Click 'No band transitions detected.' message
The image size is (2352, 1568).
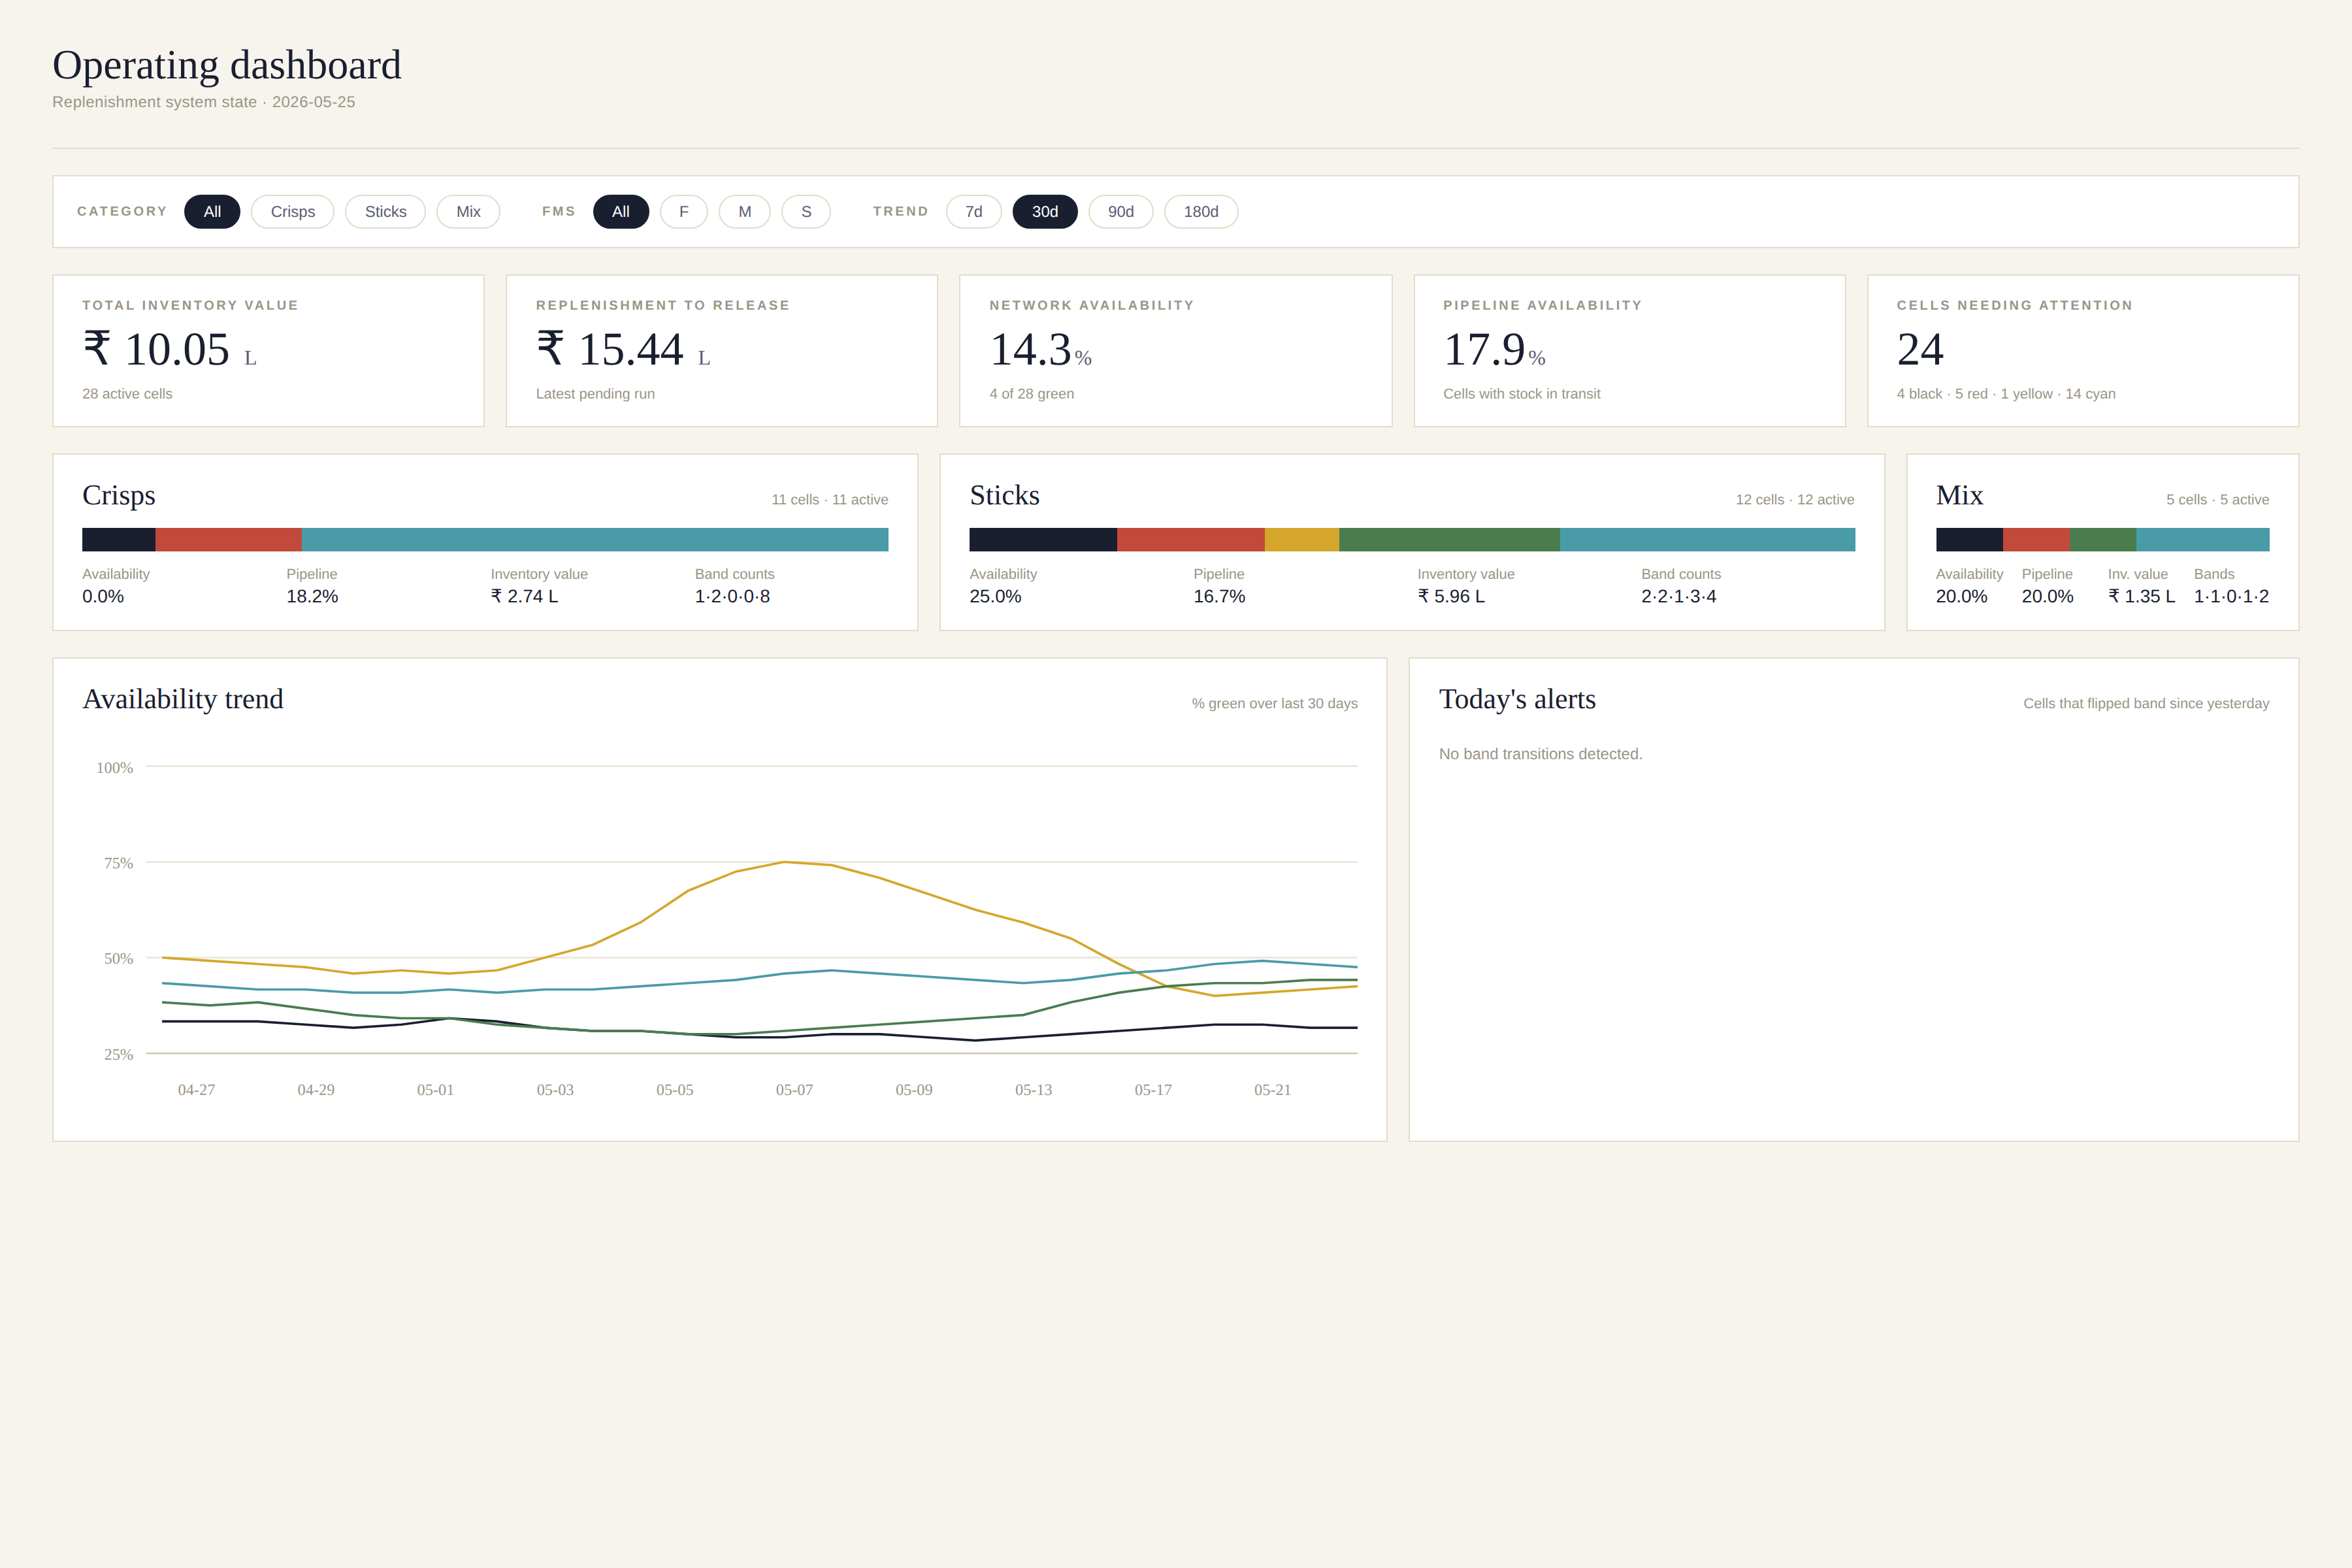pyautogui.click(x=1540, y=754)
